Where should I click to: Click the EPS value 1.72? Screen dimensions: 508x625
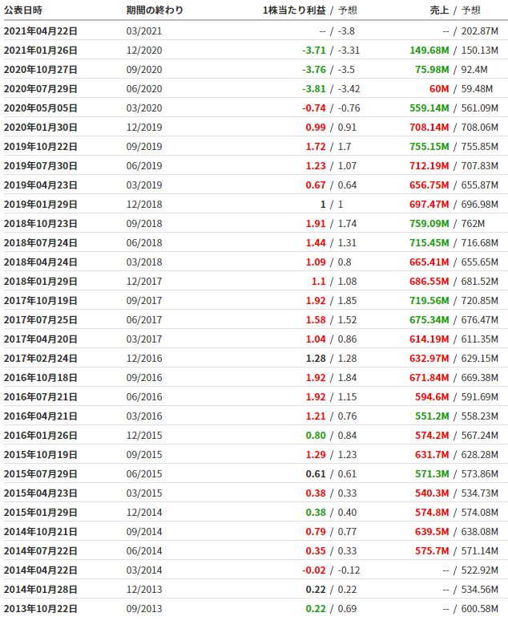coord(316,147)
